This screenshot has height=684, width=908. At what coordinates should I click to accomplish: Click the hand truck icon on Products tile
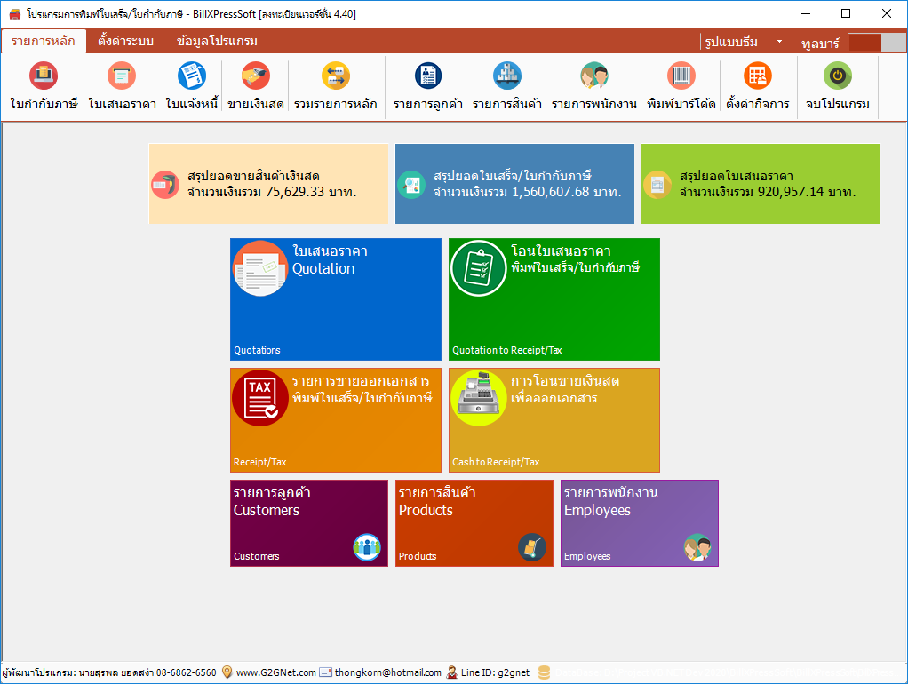tap(532, 547)
